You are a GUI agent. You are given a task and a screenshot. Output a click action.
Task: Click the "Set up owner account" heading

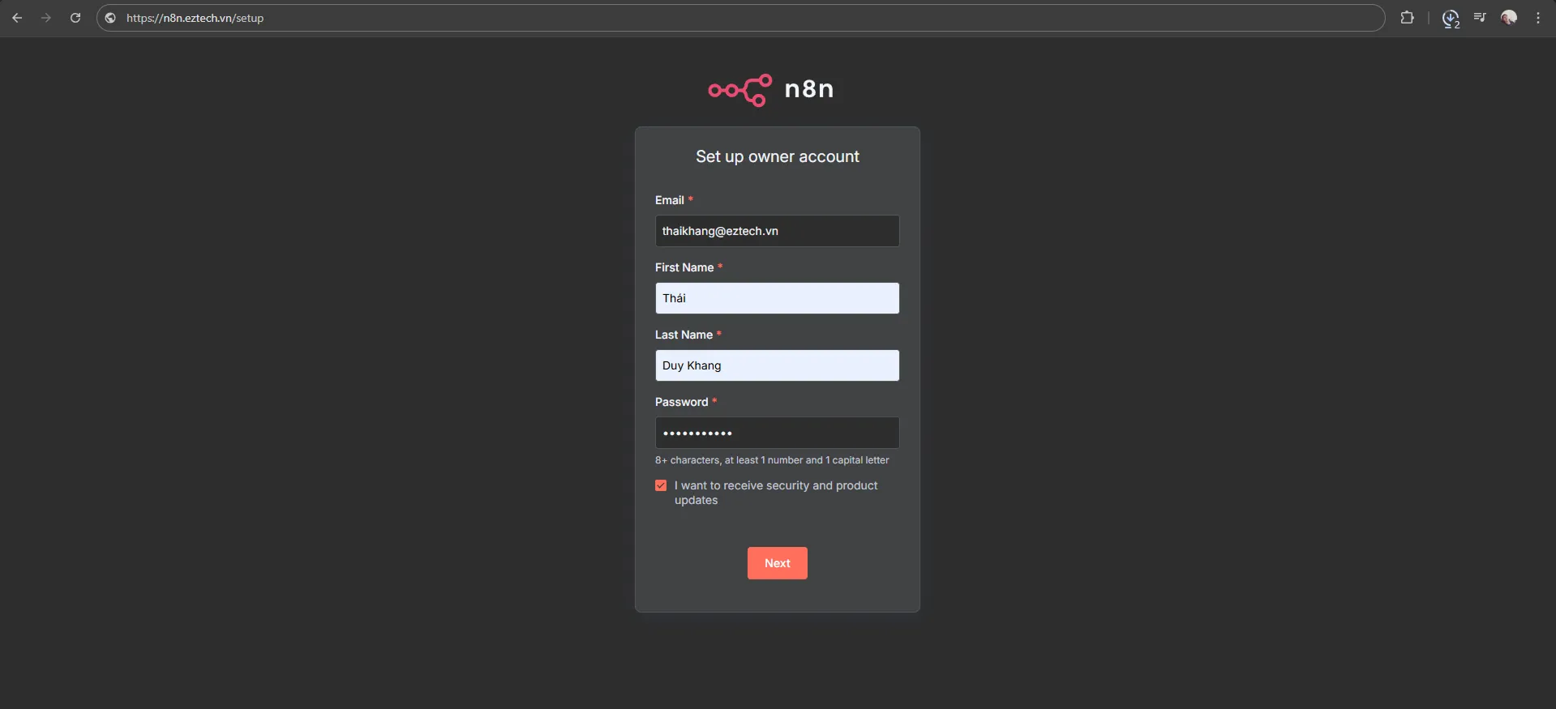click(777, 156)
